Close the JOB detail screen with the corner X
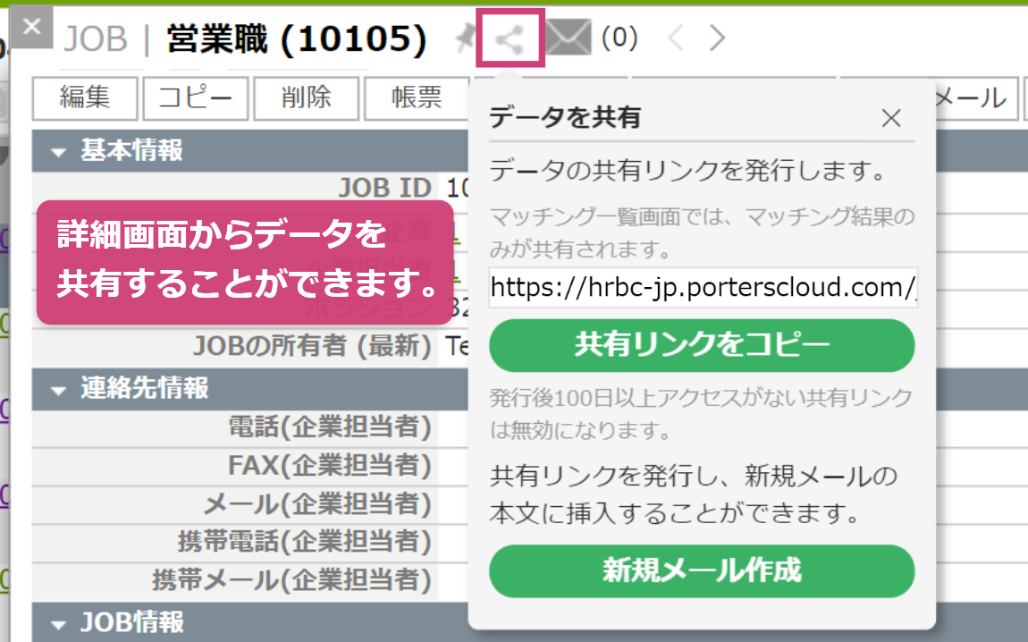1028x642 pixels. point(30,26)
